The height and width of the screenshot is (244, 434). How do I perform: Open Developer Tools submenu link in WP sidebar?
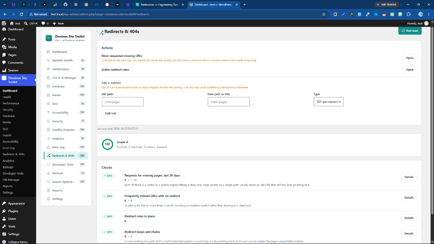click(13, 173)
